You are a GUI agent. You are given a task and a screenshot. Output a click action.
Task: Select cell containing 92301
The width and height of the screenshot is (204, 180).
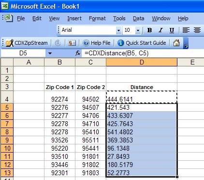(59, 173)
